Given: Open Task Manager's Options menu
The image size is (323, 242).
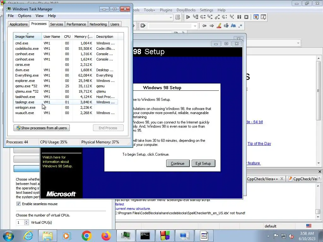Looking at the screenshot, I should [25, 16].
